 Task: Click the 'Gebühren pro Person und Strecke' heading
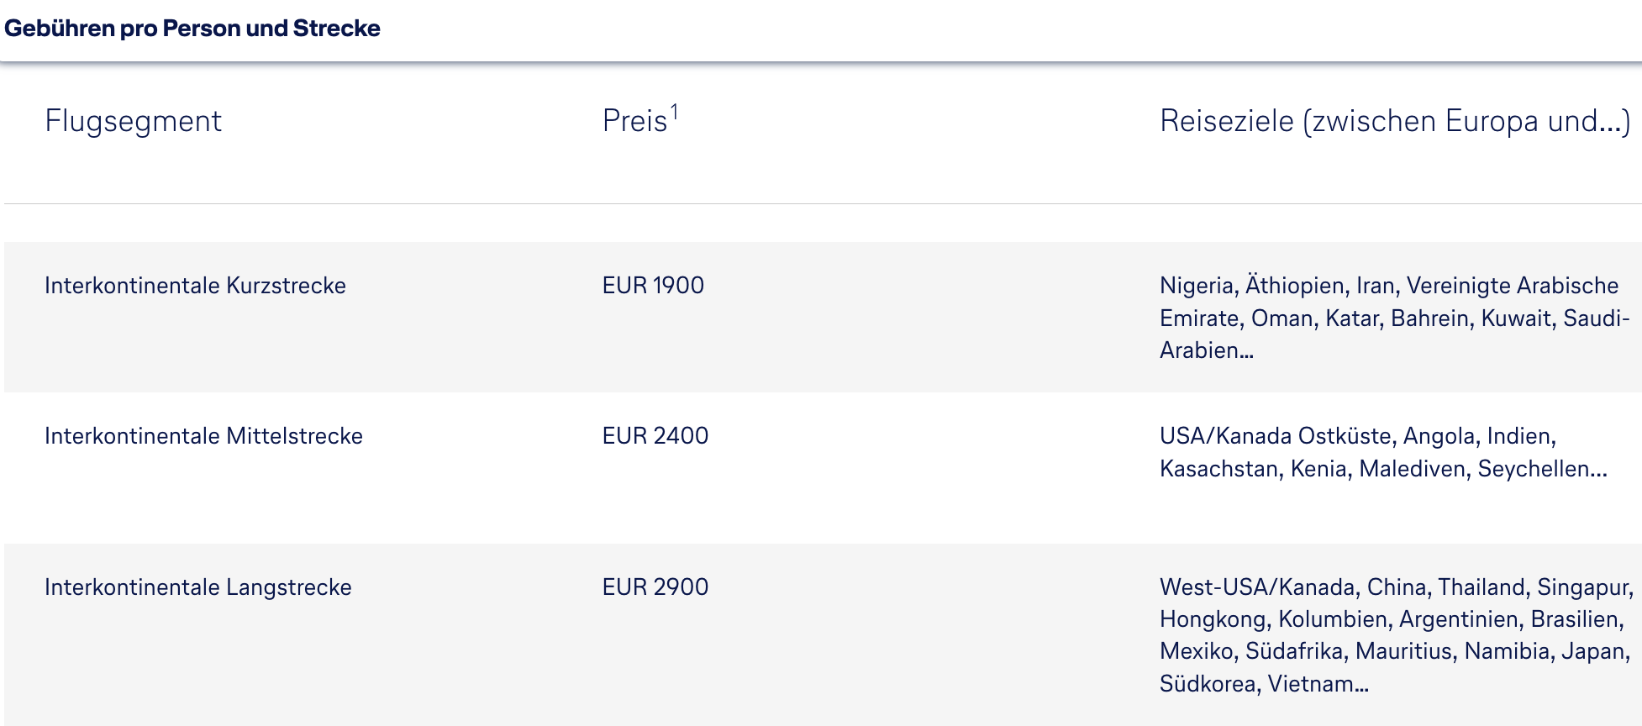pos(192,29)
